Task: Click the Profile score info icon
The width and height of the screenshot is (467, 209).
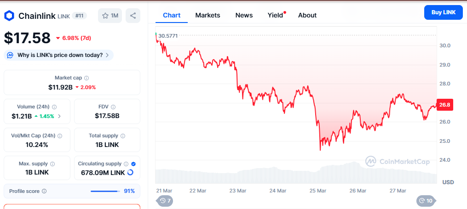Action: point(44,191)
